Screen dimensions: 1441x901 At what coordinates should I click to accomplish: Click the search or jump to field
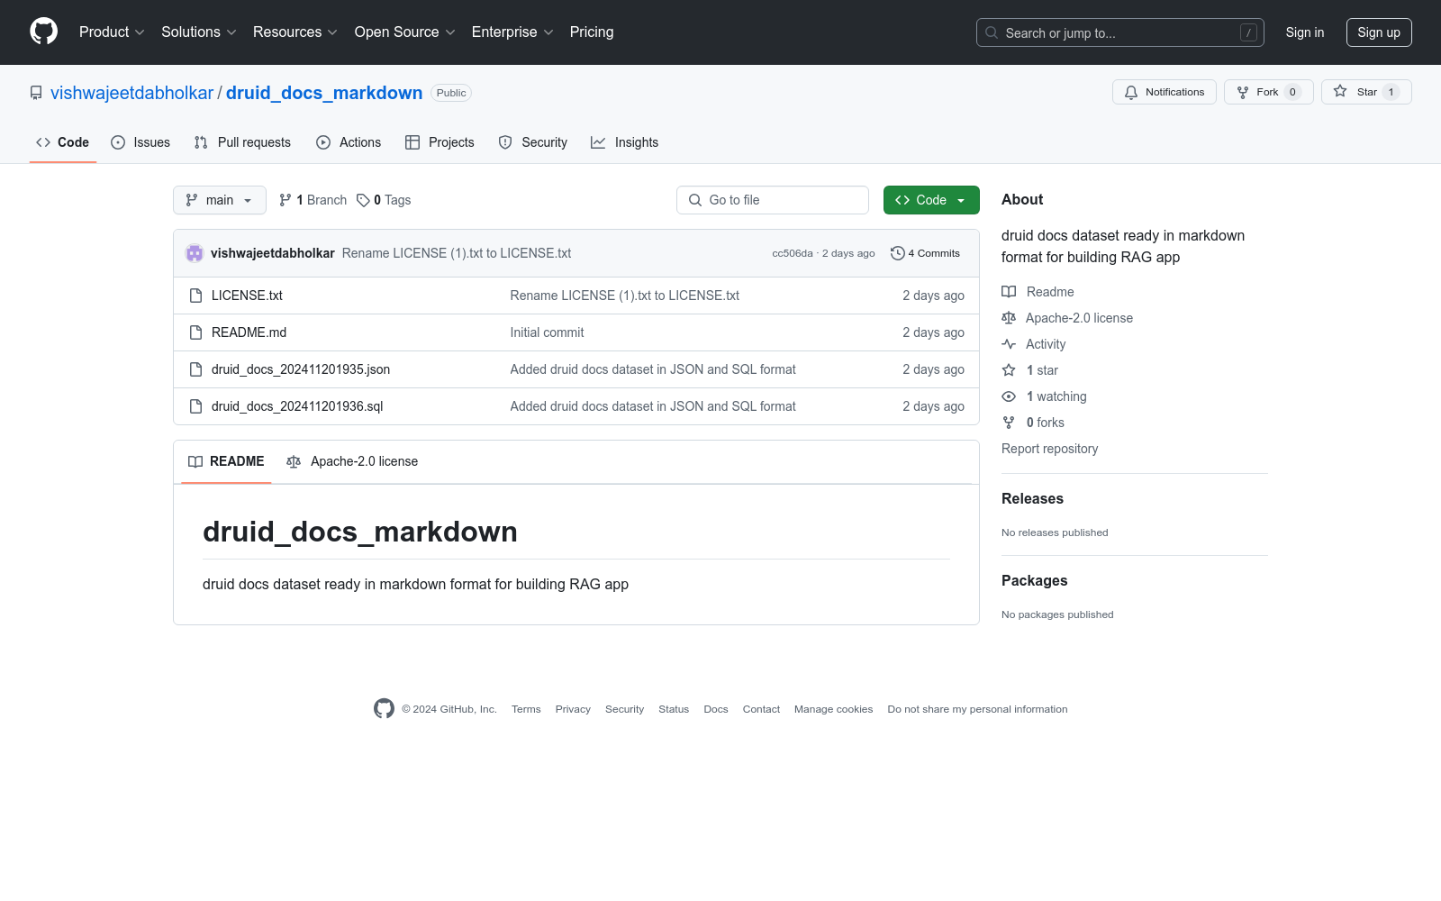(x=1120, y=32)
